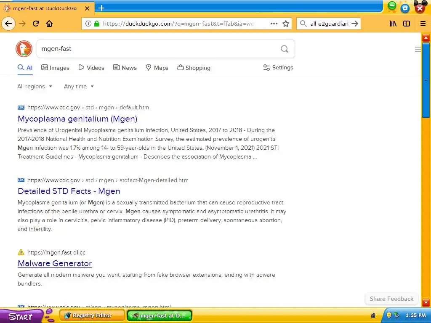The height and width of the screenshot is (323, 431).
Task: Click the scrollbar up arrow
Action: click(426, 37)
